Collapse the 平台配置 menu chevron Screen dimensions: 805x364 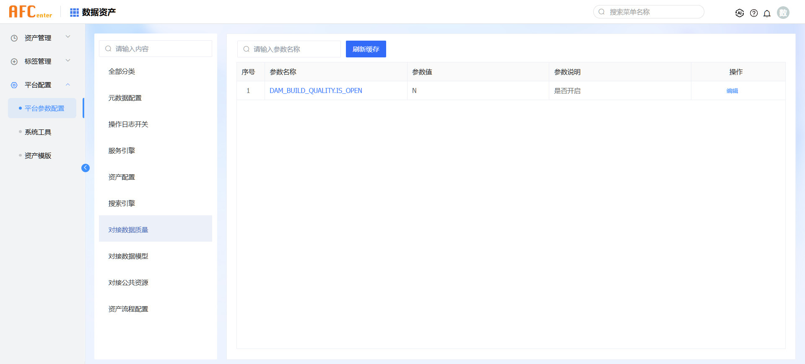pyautogui.click(x=68, y=85)
